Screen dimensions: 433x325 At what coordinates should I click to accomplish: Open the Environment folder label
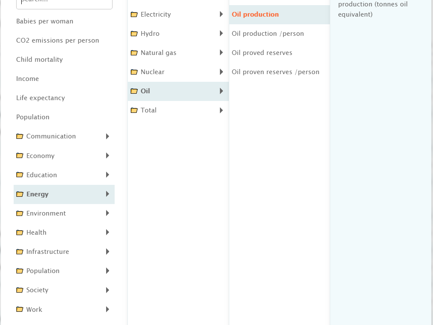tap(46, 213)
